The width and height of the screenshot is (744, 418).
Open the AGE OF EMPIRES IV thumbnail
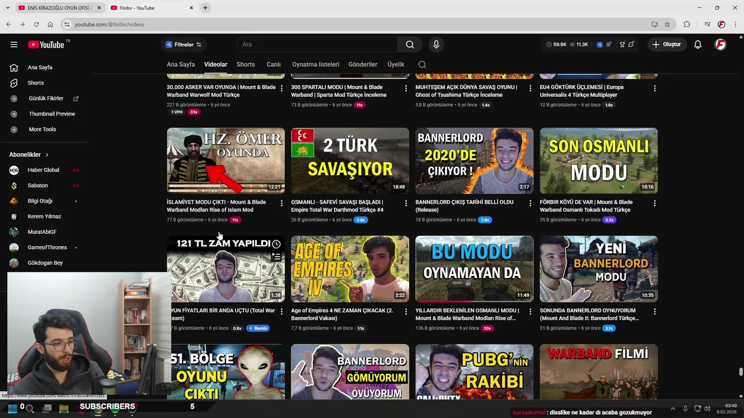[350, 269]
